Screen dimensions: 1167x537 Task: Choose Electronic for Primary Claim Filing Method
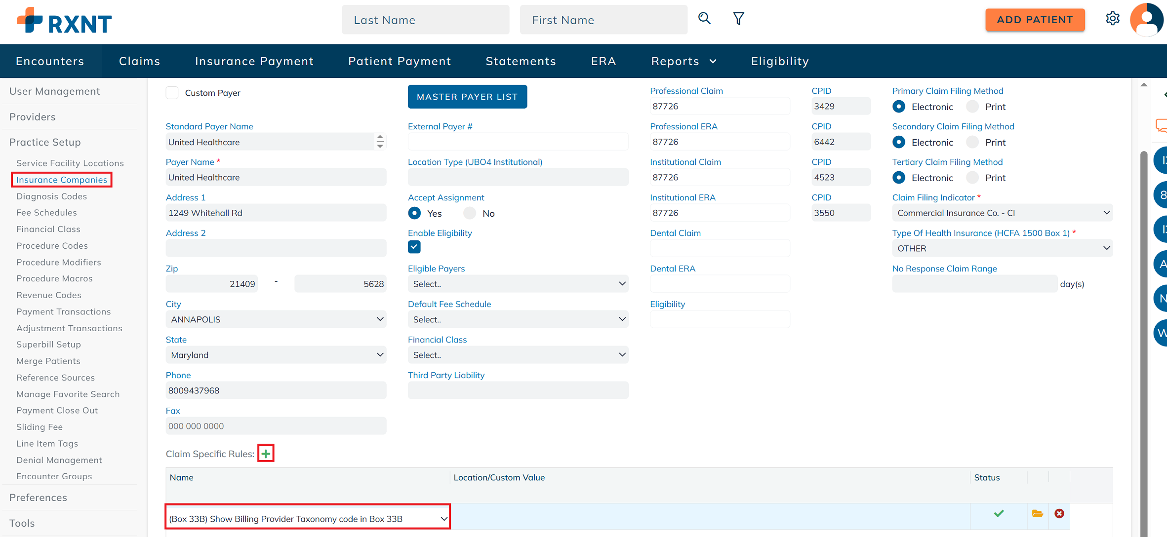(899, 106)
